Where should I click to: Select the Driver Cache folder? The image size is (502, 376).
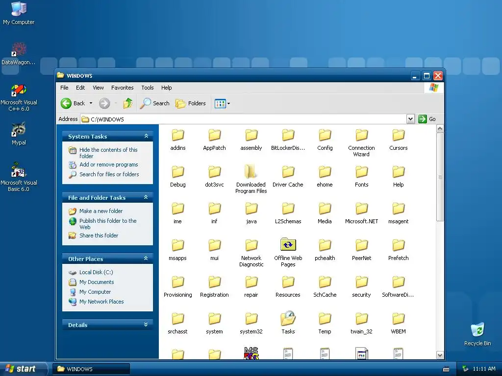pyautogui.click(x=288, y=176)
